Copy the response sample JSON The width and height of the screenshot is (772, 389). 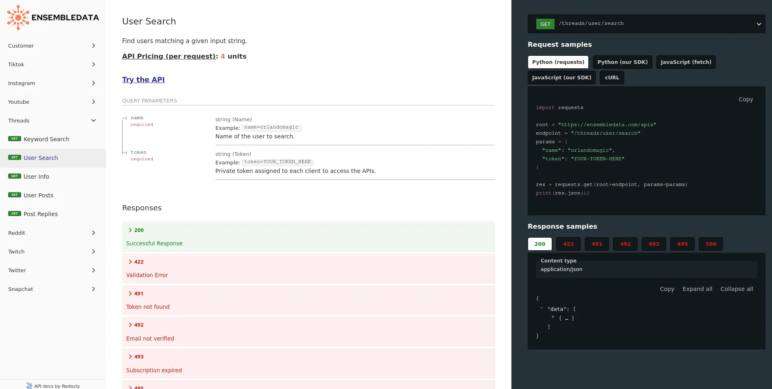[667, 289]
